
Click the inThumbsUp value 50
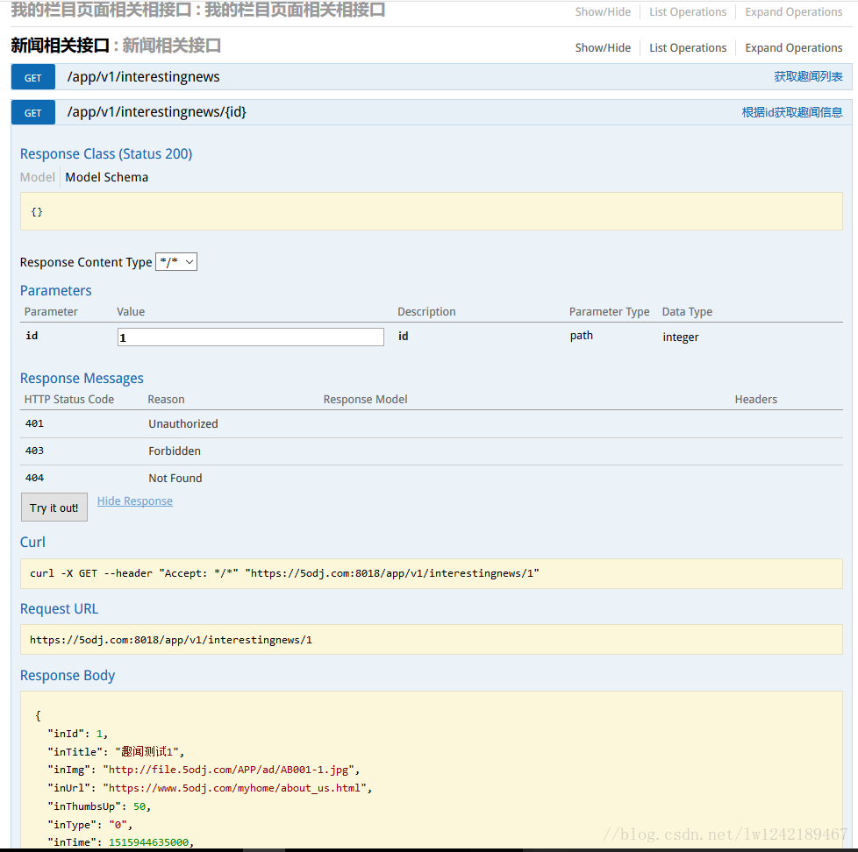[x=139, y=806]
